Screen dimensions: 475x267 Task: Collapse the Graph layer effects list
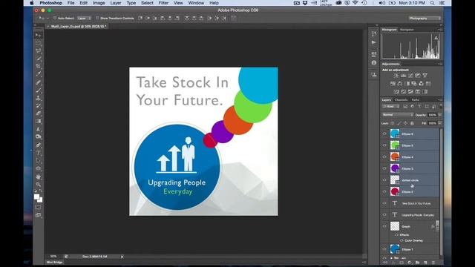[437, 226]
